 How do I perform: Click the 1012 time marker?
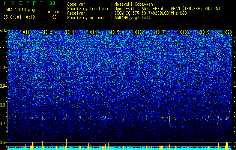(48, 32)
